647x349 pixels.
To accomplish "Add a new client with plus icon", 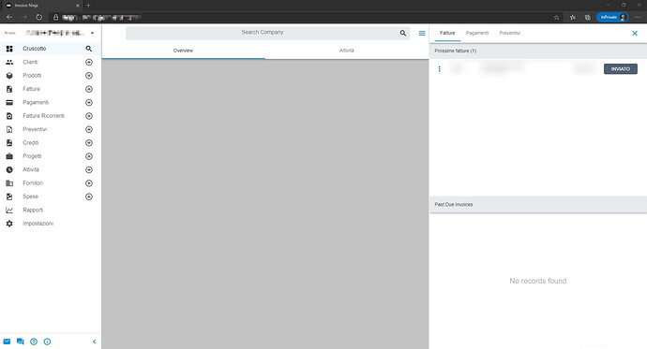I will click(89, 62).
